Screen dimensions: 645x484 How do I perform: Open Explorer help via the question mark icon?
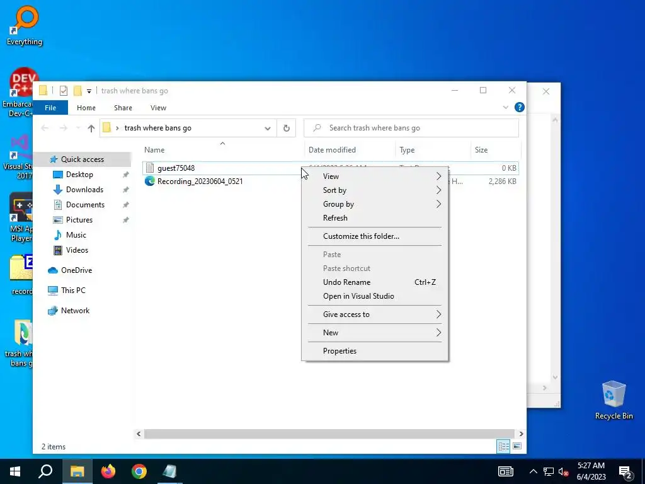520,107
